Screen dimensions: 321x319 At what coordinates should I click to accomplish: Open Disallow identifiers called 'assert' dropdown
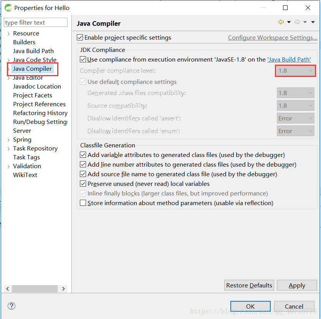pos(295,119)
